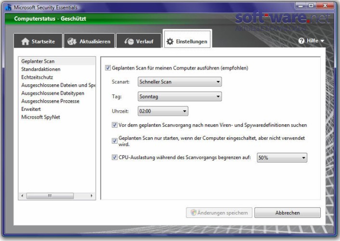Expand the Hilfe dropdown arrow
340x241 pixels.
coord(322,41)
